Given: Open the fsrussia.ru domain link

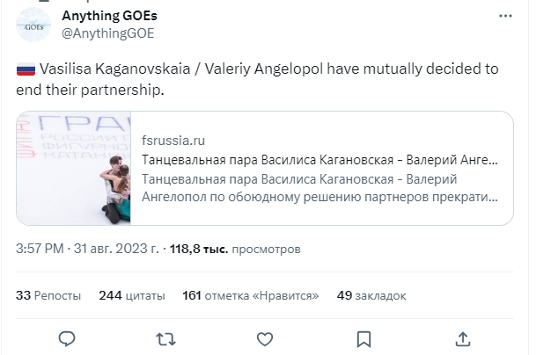Looking at the screenshot, I should [173, 141].
